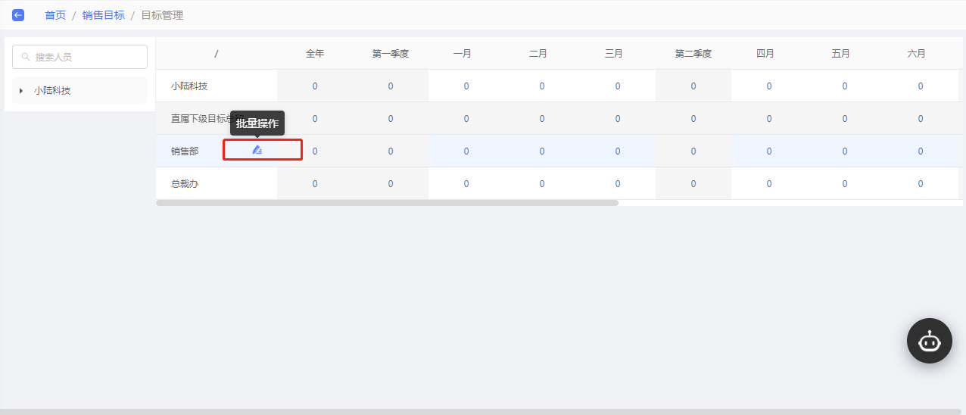Click the 直属下级目标 row's 四月 value
This screenshot has width=966, height=415.
pyautogui.click(x=769, y=119)
